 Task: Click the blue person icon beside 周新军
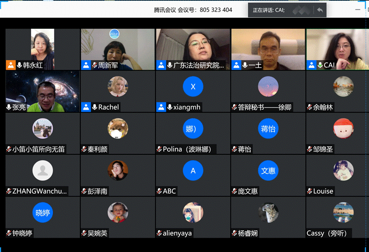coord(86,65)
